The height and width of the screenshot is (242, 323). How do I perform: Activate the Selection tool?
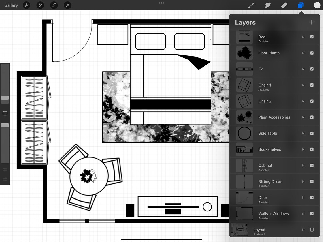(x=54, y=5)
